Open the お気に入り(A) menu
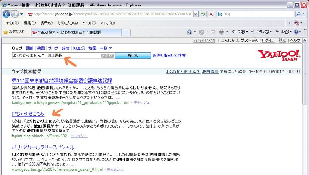The height and width of the screenshot is (175, 309). point(68,23)
